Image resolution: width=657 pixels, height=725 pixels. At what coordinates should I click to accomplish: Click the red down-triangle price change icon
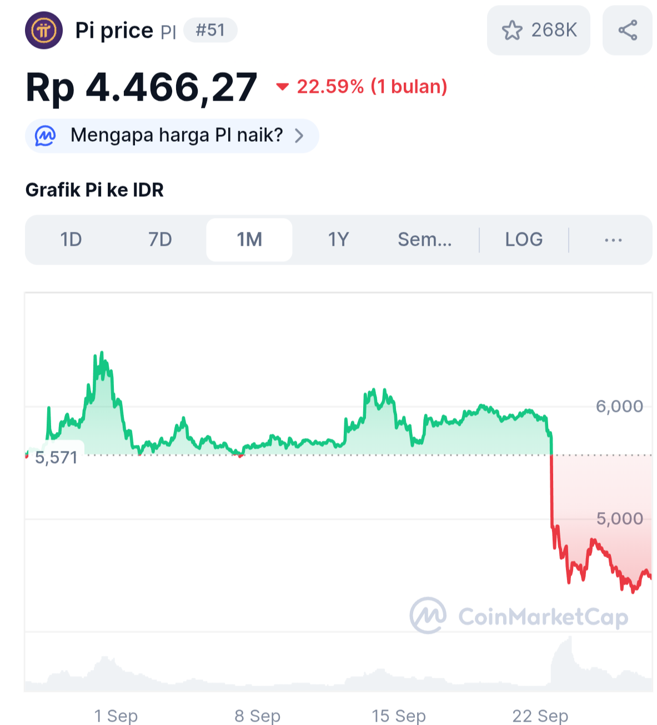[x=283, y=87]
